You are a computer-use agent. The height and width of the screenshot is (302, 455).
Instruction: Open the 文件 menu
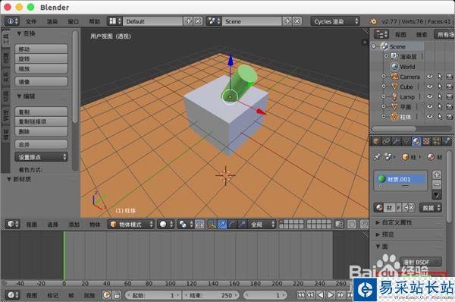31,21
